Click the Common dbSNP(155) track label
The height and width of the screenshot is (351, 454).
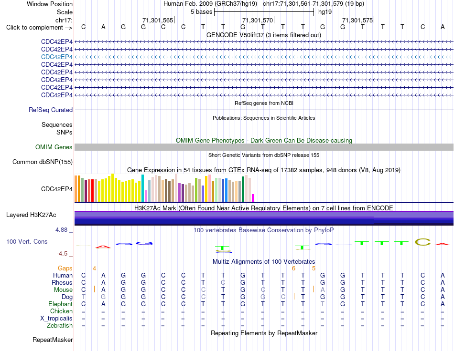point(43,162)
